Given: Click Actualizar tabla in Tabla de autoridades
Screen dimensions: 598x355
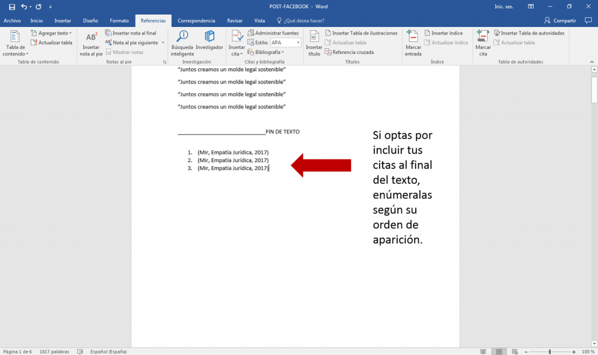Looking at the screenshot, I should coord(514,43).
